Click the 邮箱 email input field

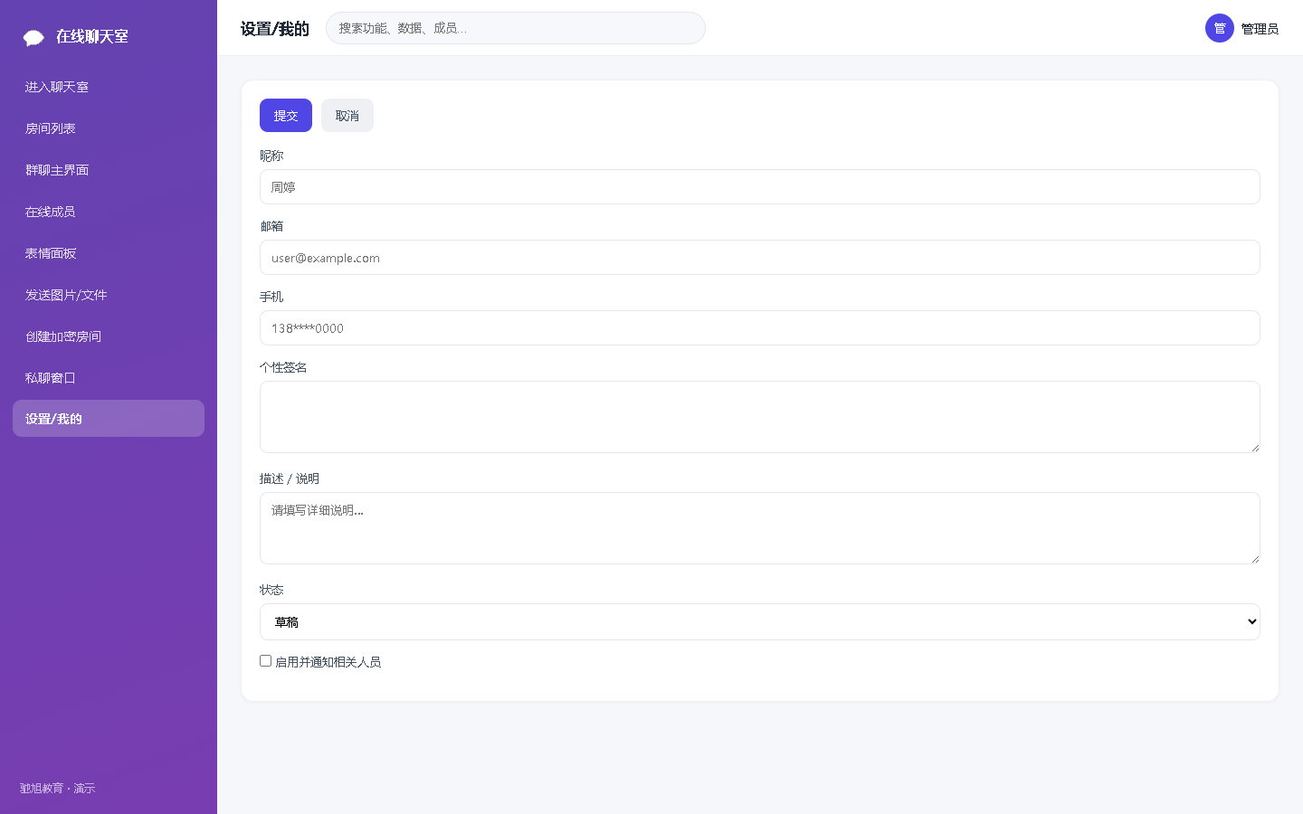760,258
